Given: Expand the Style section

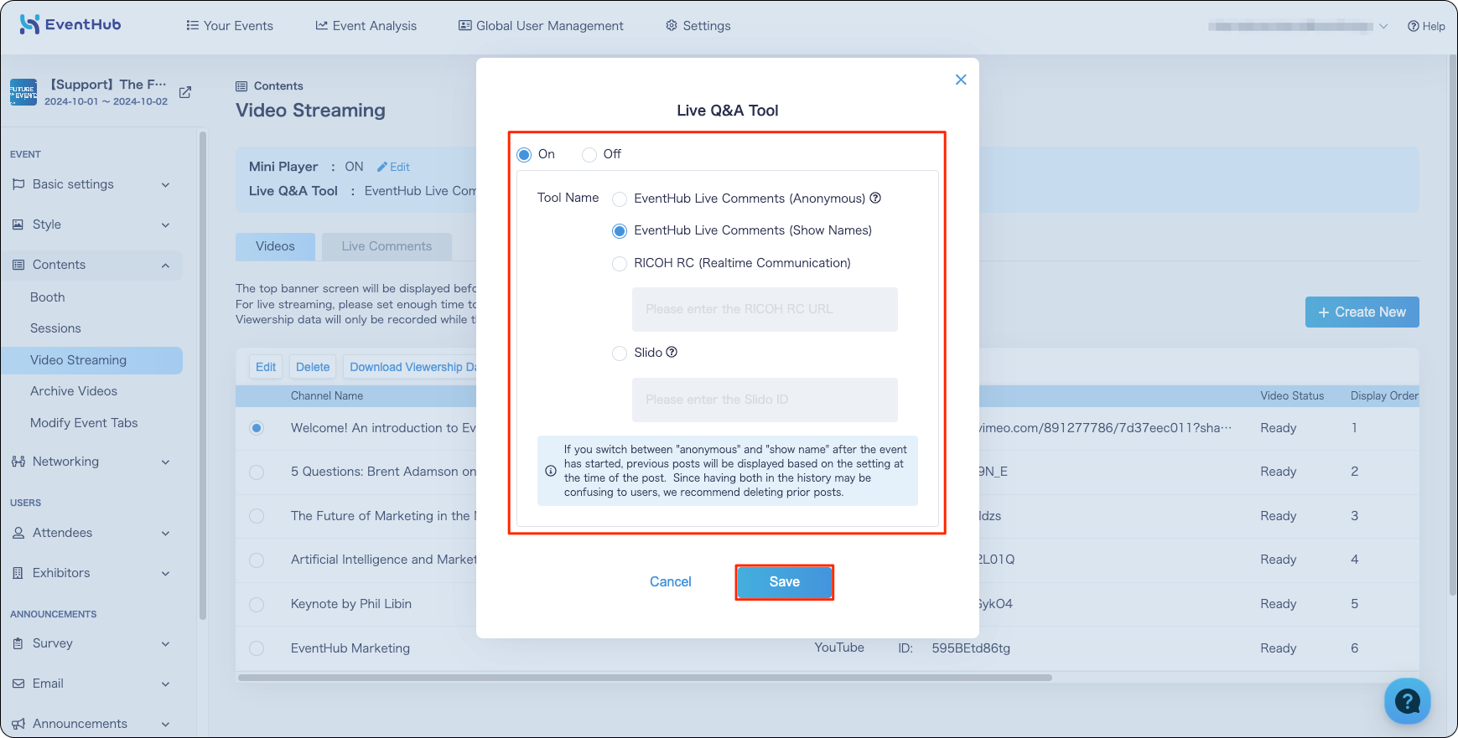Looking at the screenshot, I should pyautogui.click(x=91, y=224).
